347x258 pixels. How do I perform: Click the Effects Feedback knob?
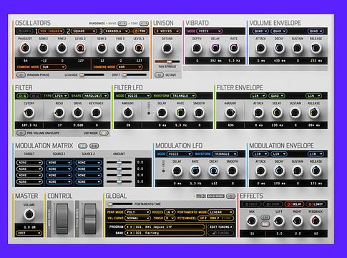(316, 221)
